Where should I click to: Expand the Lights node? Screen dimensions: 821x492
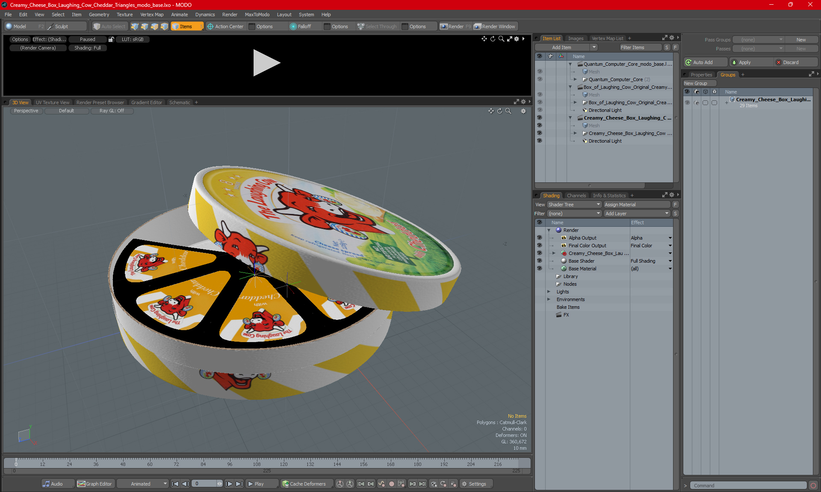pos(549,292)
